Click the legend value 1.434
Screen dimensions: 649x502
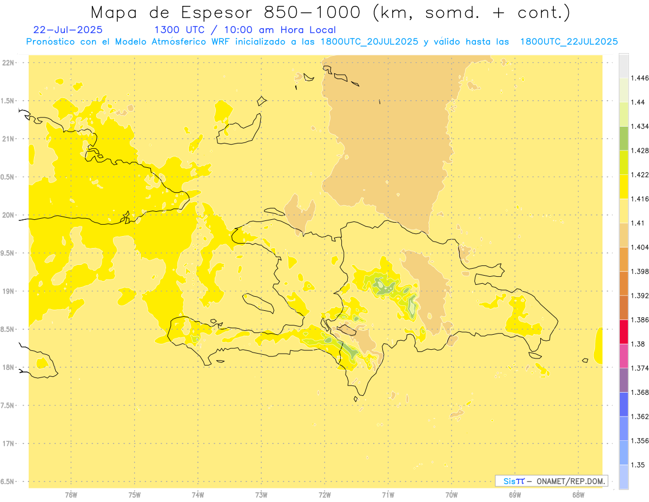639,126
